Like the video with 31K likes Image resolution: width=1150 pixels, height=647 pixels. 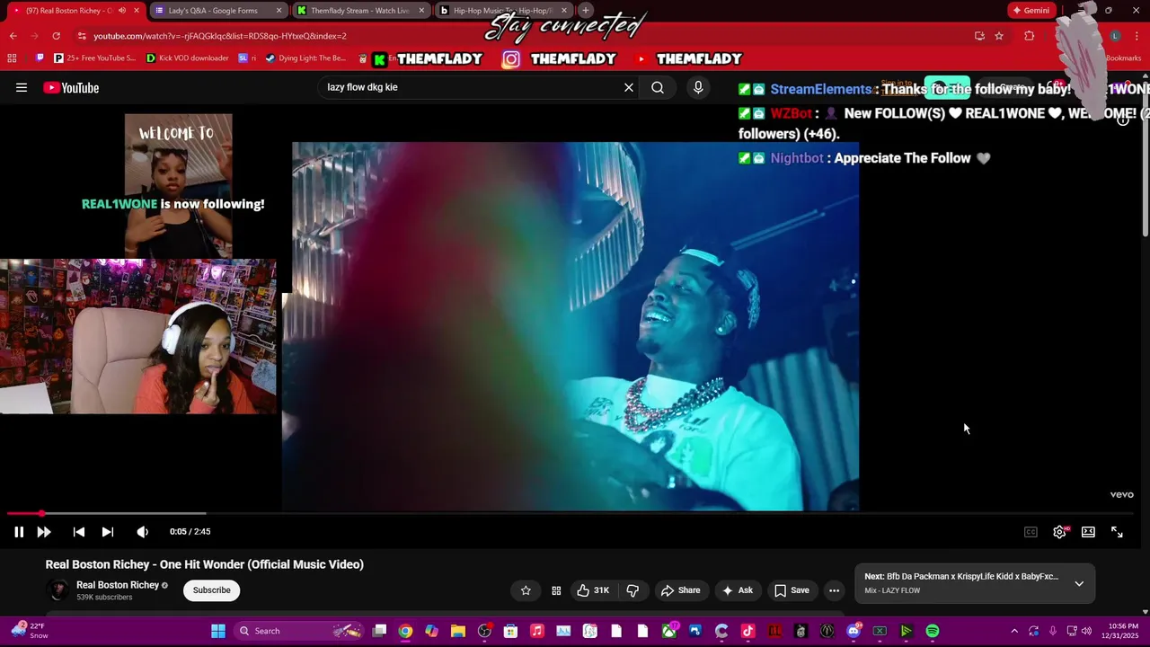(593, 590)
